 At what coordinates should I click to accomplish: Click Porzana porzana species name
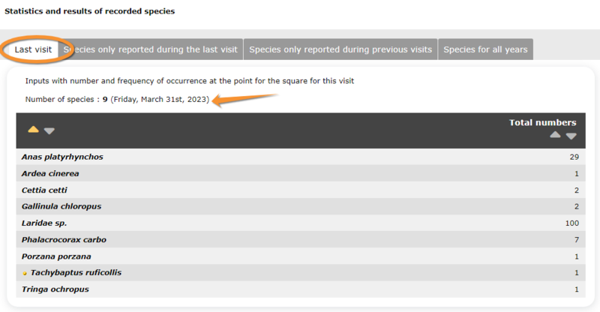56,256
